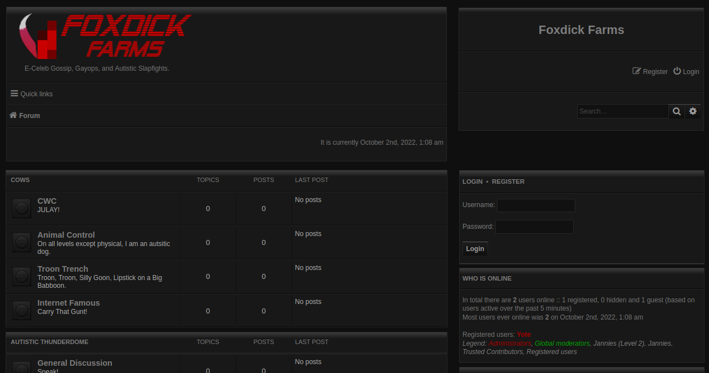Open the Internet Famous forum
This screenshot has width=709, height=373.
(x=68, y=303)
